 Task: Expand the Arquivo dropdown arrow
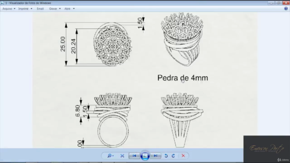click(14, 9)
